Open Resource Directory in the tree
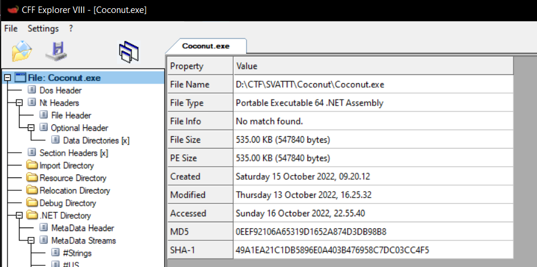Viewport: 537px width, 267px height. pos(73,178)
